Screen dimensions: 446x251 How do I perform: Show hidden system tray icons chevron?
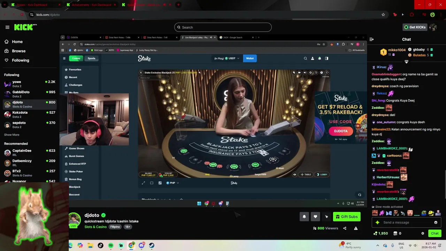point(378,245)
